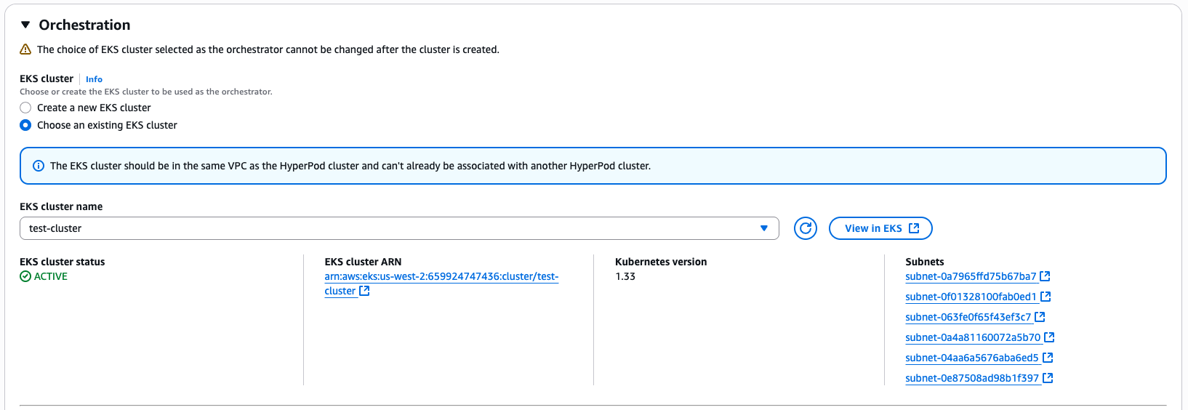Viewport: 1188px width, 410px height.
Task: Open the test-cluster ARN link
Action: click(441, 284)
